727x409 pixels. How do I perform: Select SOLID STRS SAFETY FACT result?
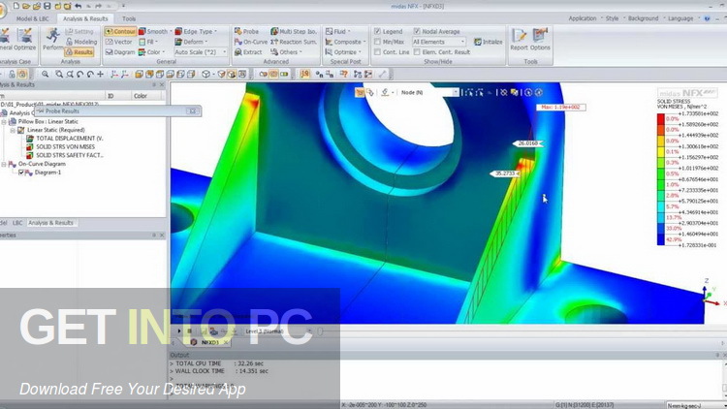pos(65,155)
